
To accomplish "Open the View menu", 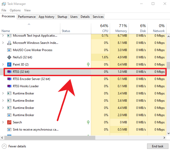I will coord(27,10).
